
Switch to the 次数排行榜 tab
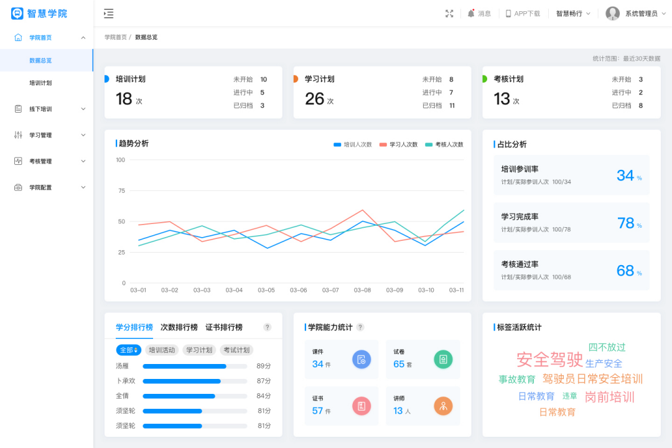click(179, 327)
